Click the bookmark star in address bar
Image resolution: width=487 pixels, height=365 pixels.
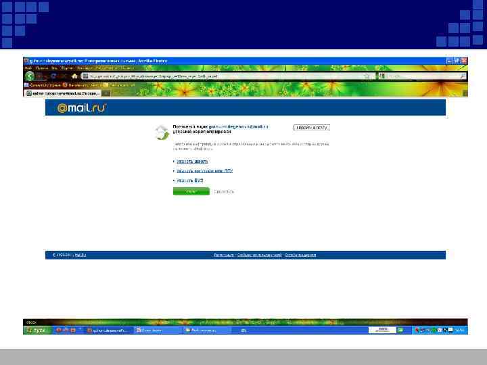(367, 76)
